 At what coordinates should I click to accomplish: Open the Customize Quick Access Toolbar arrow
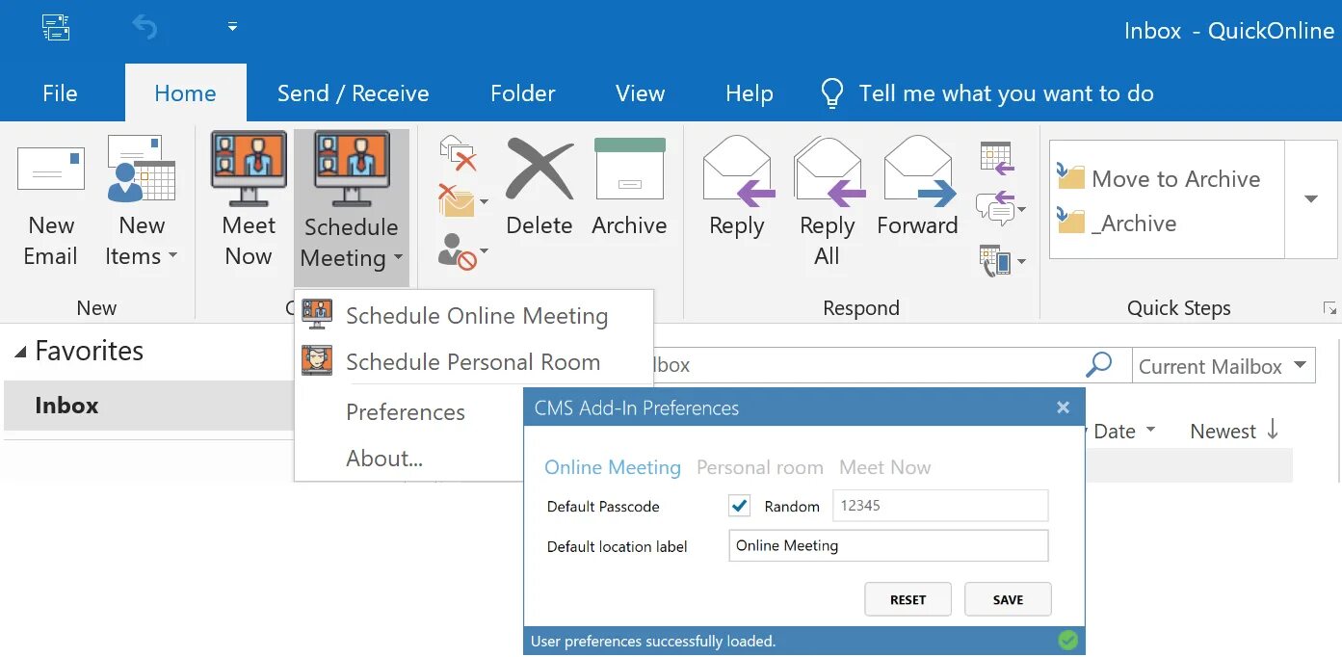pyautogui.click(x=232, y=27)
